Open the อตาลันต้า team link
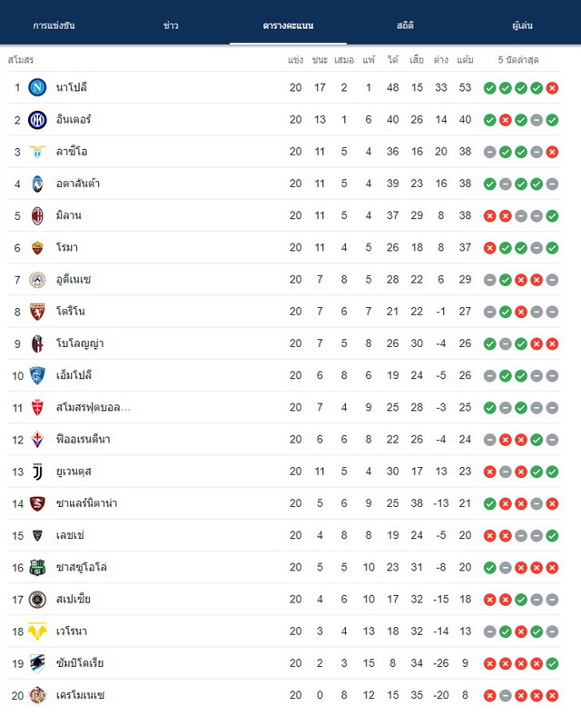 (x=78, y=184)
